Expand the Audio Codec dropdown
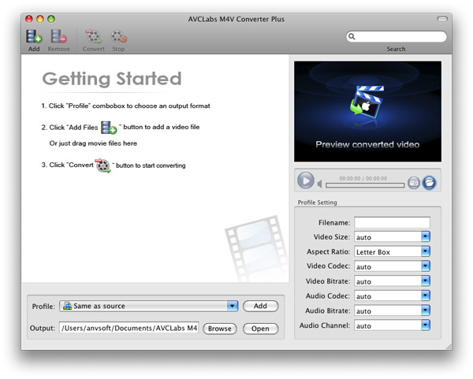Screen dimensions: 473x379 pyautogui.click(x=426, y=295)
